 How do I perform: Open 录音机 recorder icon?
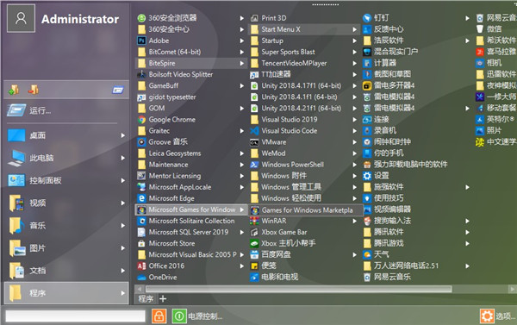click(367, 131)
